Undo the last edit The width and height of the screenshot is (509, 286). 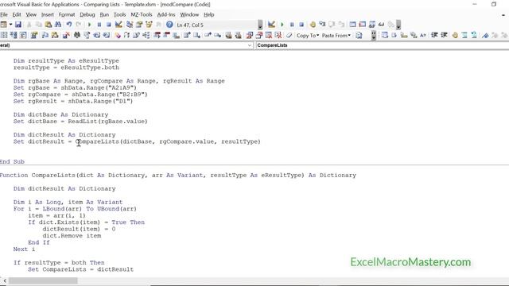(69, 25)
